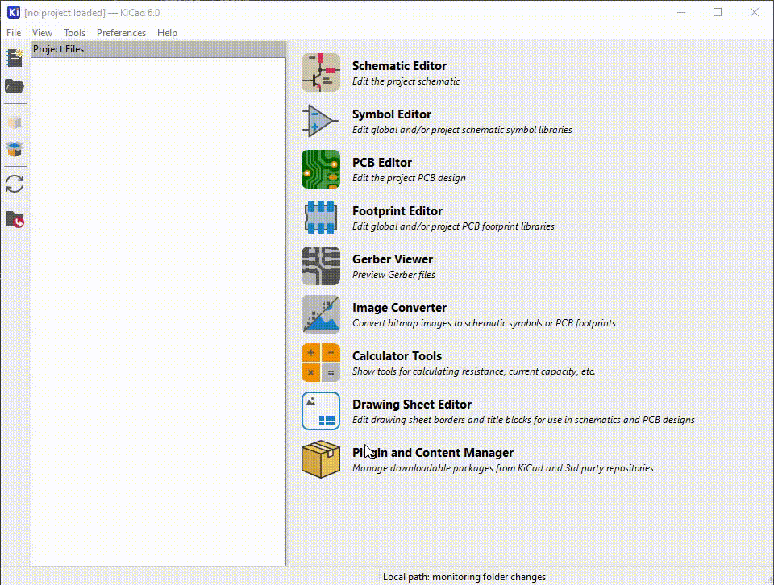The image size is (774, 585).
Task: Open the File menu
Action: (x=14, y=33)
